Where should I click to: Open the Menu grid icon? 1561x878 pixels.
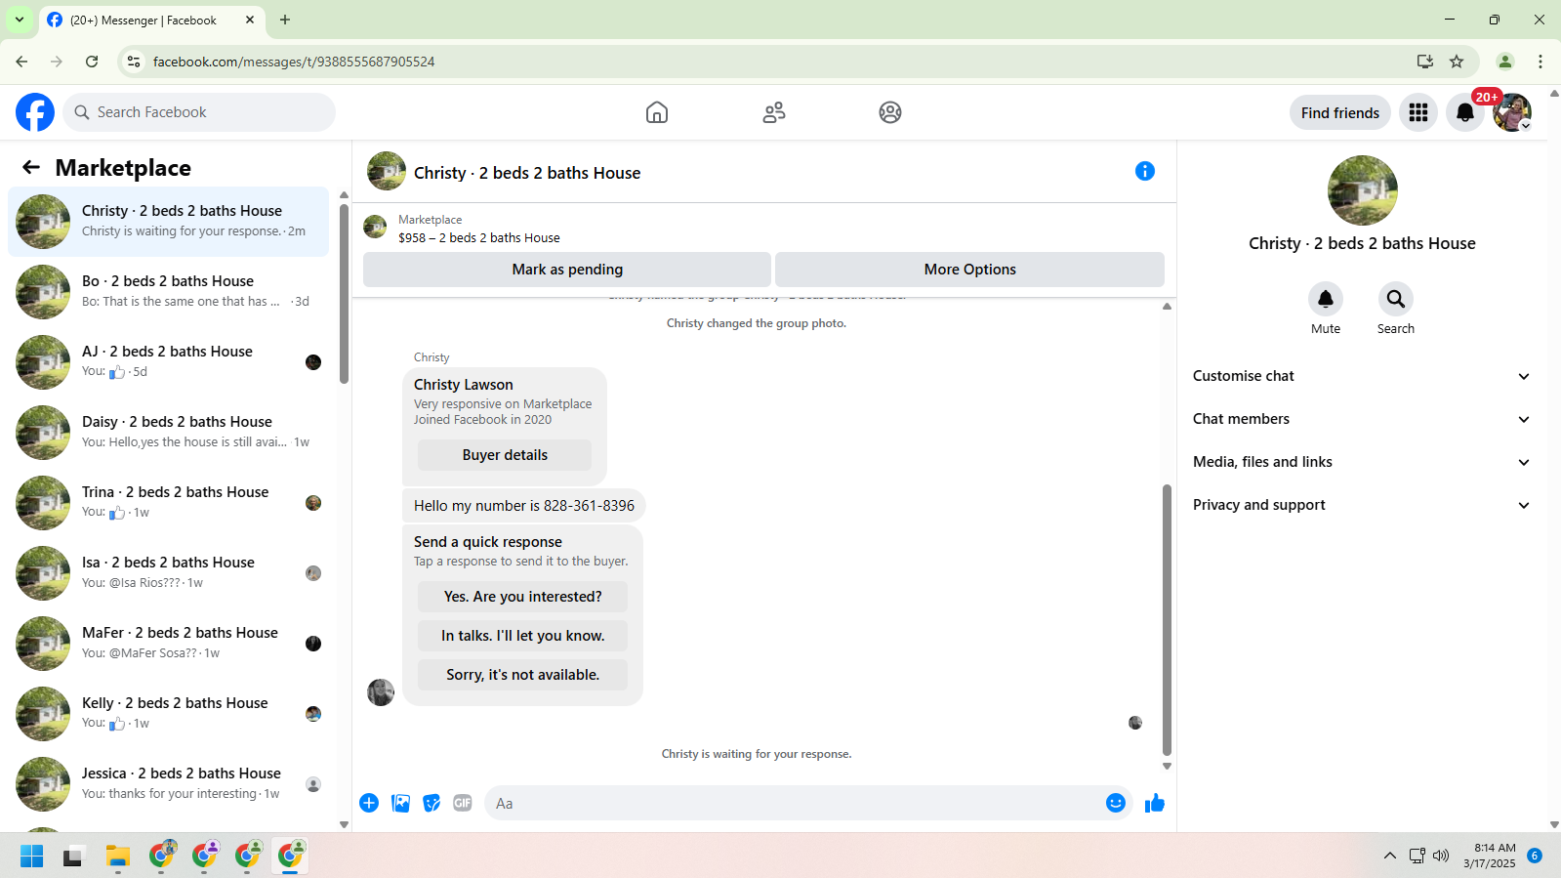tap(1418, 112)
